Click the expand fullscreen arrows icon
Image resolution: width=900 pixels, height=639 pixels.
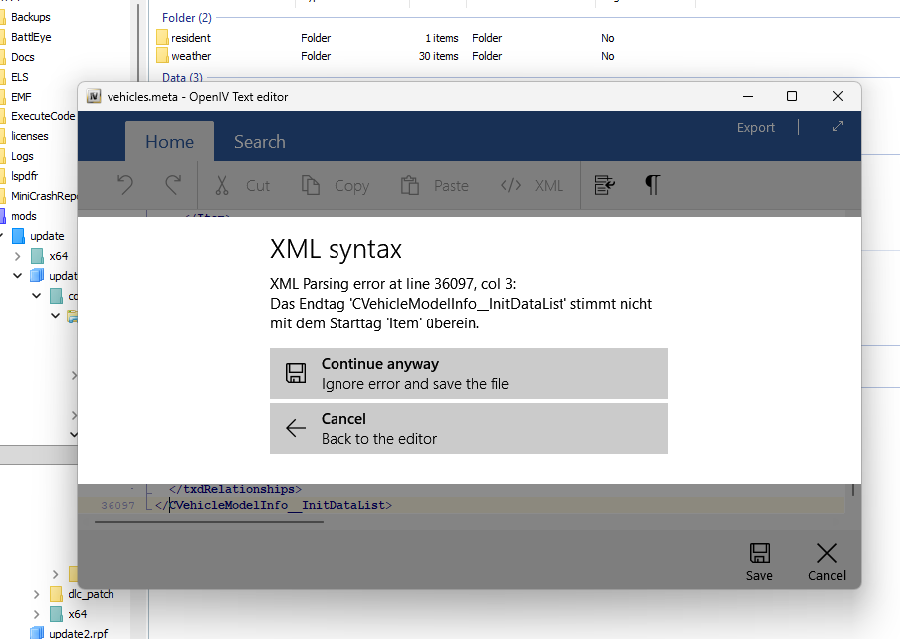[x=838, y=126]
